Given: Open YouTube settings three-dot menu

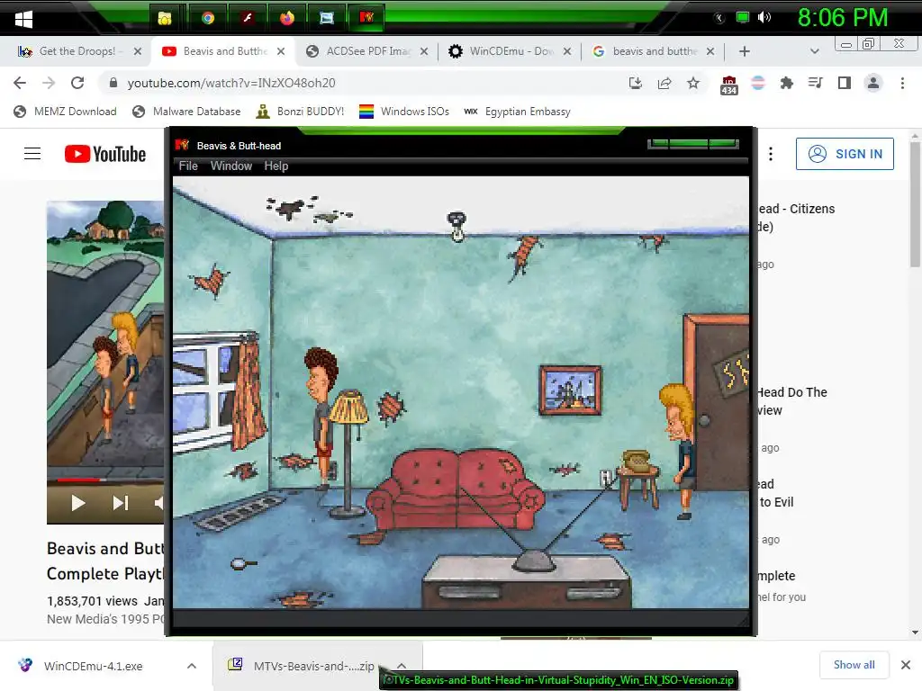Looking at the screenshot, I should point(771,154).
